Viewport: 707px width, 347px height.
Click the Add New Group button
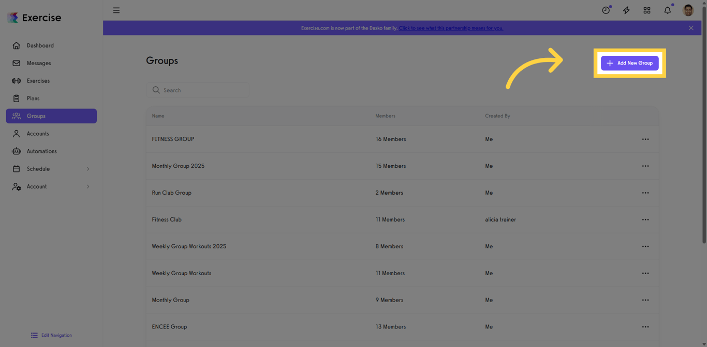[x=629, y=62]
